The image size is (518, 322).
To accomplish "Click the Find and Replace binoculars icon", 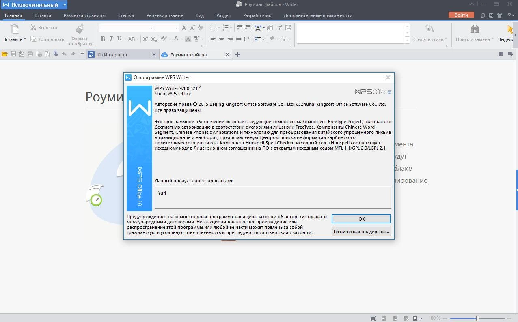I will [474, 29].
